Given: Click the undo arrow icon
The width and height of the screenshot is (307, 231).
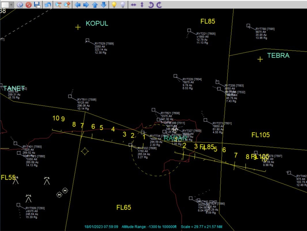Looking at the screenshot, I should coord(48,5).
